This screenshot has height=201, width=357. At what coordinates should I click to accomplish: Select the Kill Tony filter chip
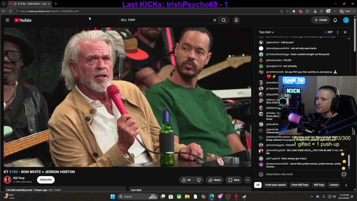(319, 185)
